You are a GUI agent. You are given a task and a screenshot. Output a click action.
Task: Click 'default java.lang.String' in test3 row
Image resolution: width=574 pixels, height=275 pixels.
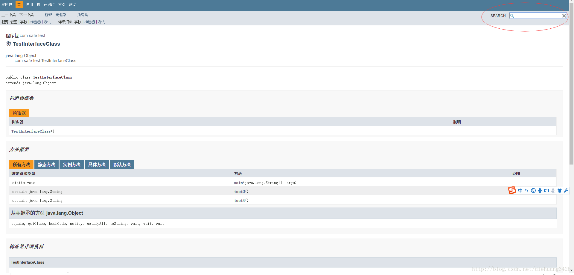pyautogui.click(x=37, y=191)
